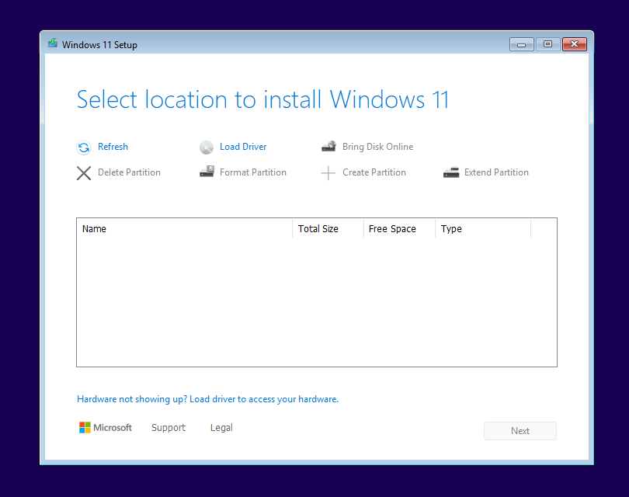Image resolution: width=629 pixels, height=497 pixels.
Task: Close the Windows 11 Setup window
Action: [x=575, y=44]
